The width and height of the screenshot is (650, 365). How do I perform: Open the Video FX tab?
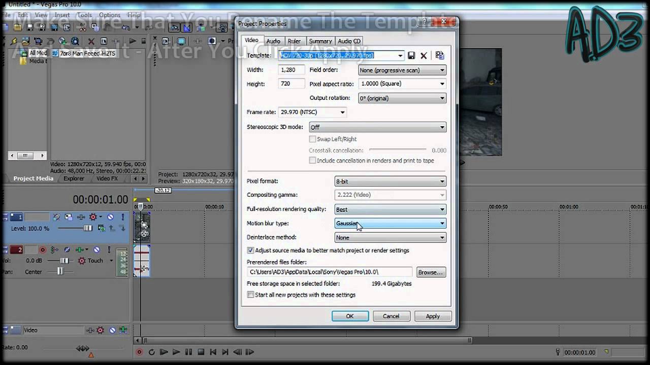pos(107,178)
